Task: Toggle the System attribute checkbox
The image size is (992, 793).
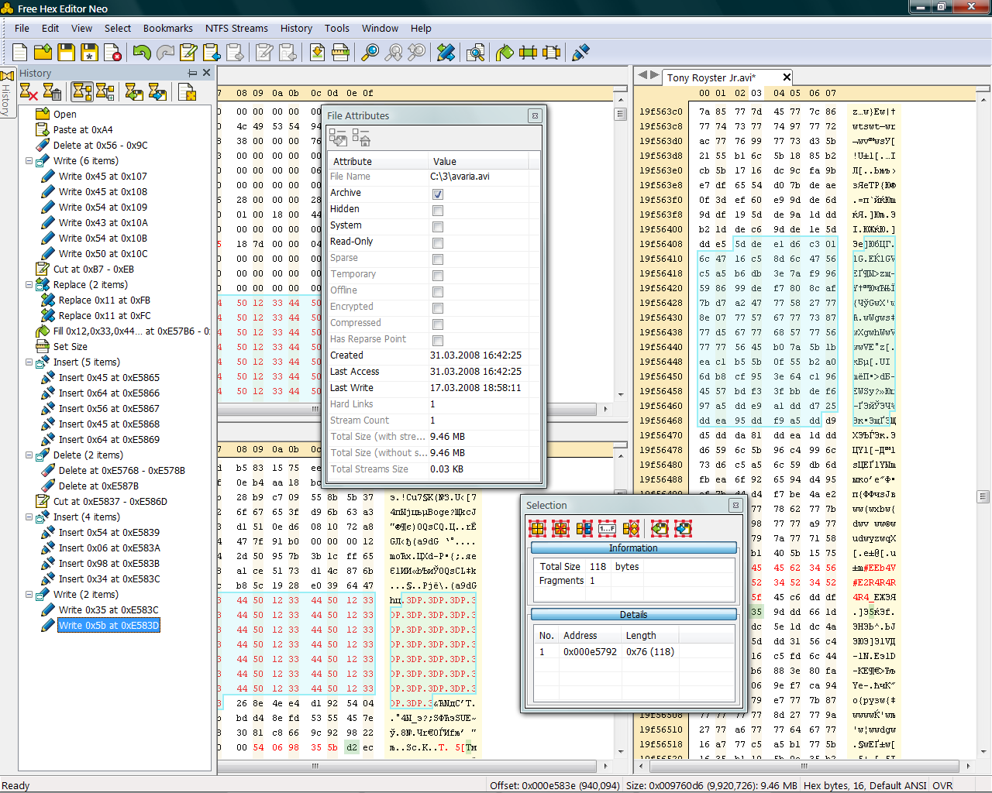Action: click(438, 226)
